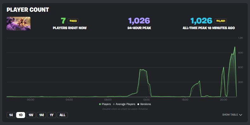Toggle the Players series in legend
The height and width of the screenshot is (125, 250).
(x=105, y=104)
